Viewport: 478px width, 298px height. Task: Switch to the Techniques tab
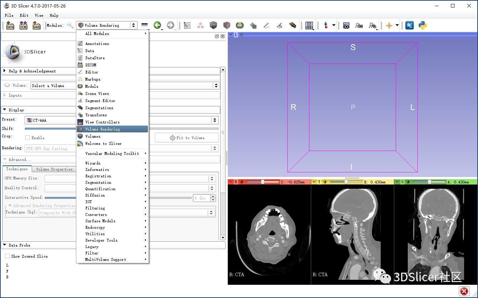tap(17, 169)
